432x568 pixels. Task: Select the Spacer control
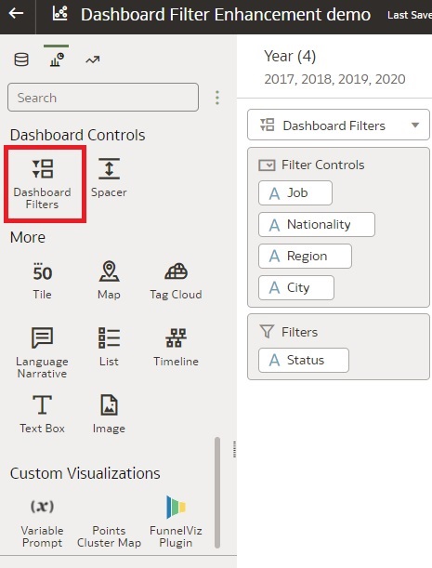coord(109,178)
